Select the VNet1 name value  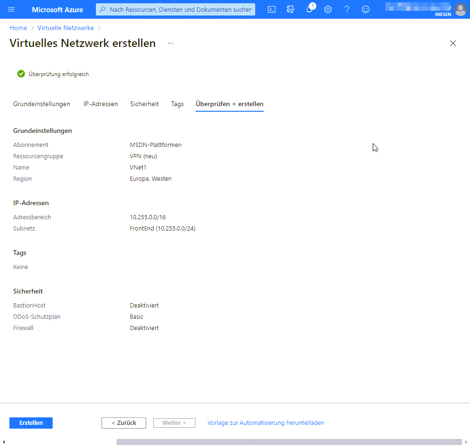[138, 167]
